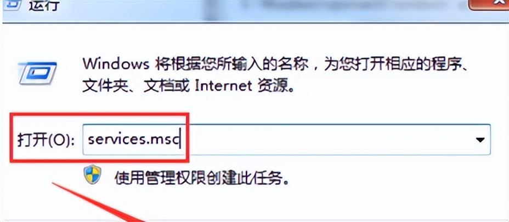Click the large Run program icon
The width and height of the screenshot is (509, 222).
pyautogui.click(x=38, y=74)
